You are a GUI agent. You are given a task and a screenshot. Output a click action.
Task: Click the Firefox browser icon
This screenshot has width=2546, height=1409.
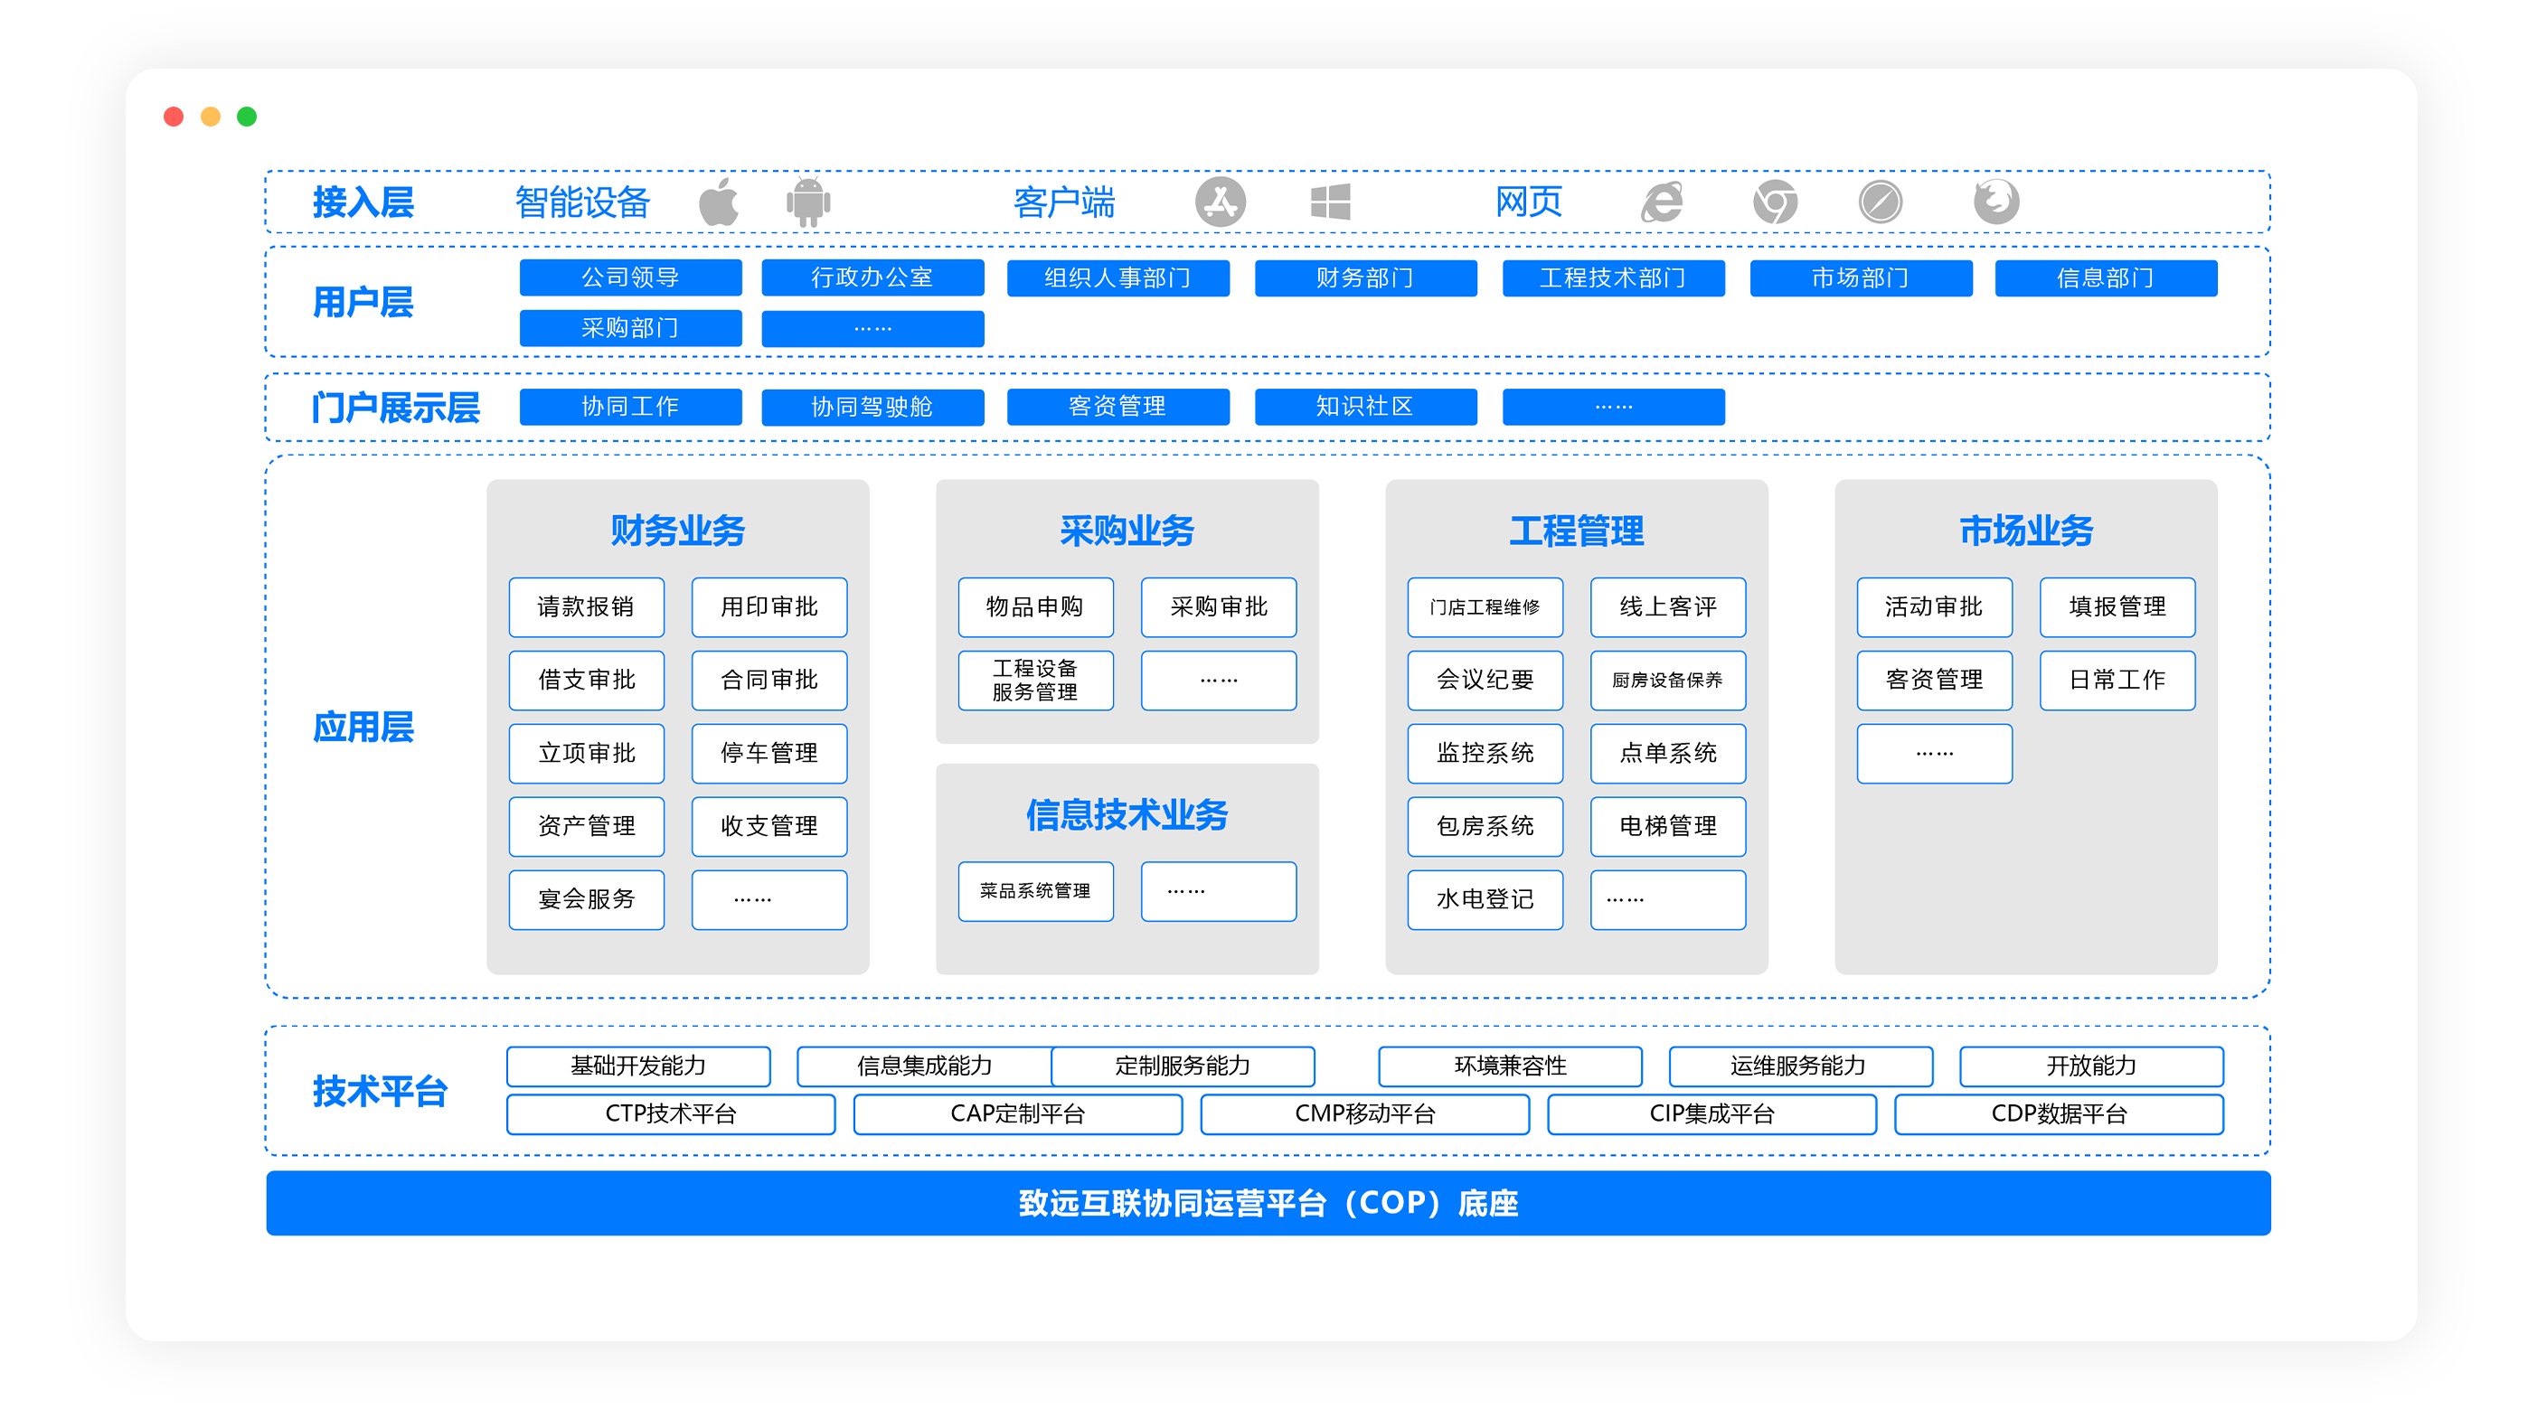(x=1994, y=202)
